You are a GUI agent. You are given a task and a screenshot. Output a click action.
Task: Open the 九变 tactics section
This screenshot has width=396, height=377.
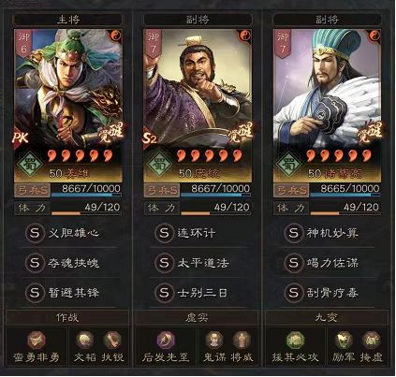click(x=327, y=317)
